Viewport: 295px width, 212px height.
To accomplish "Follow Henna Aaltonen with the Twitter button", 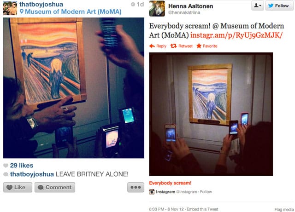I will tap(279, 6).
